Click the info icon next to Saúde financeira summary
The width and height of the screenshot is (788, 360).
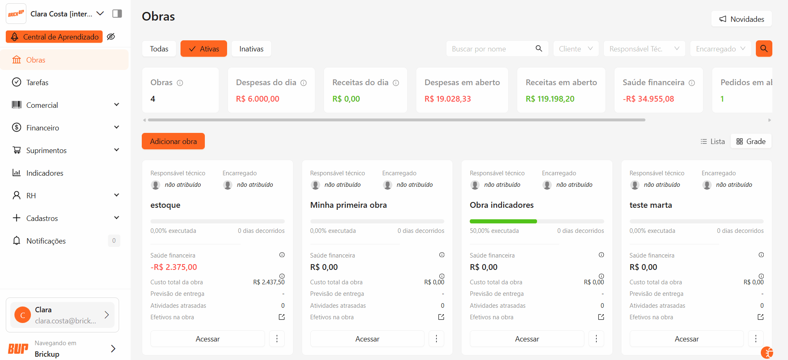click(x=692, y=83)
